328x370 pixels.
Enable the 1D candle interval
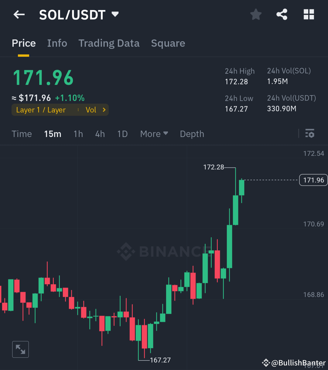click(122, 134)
